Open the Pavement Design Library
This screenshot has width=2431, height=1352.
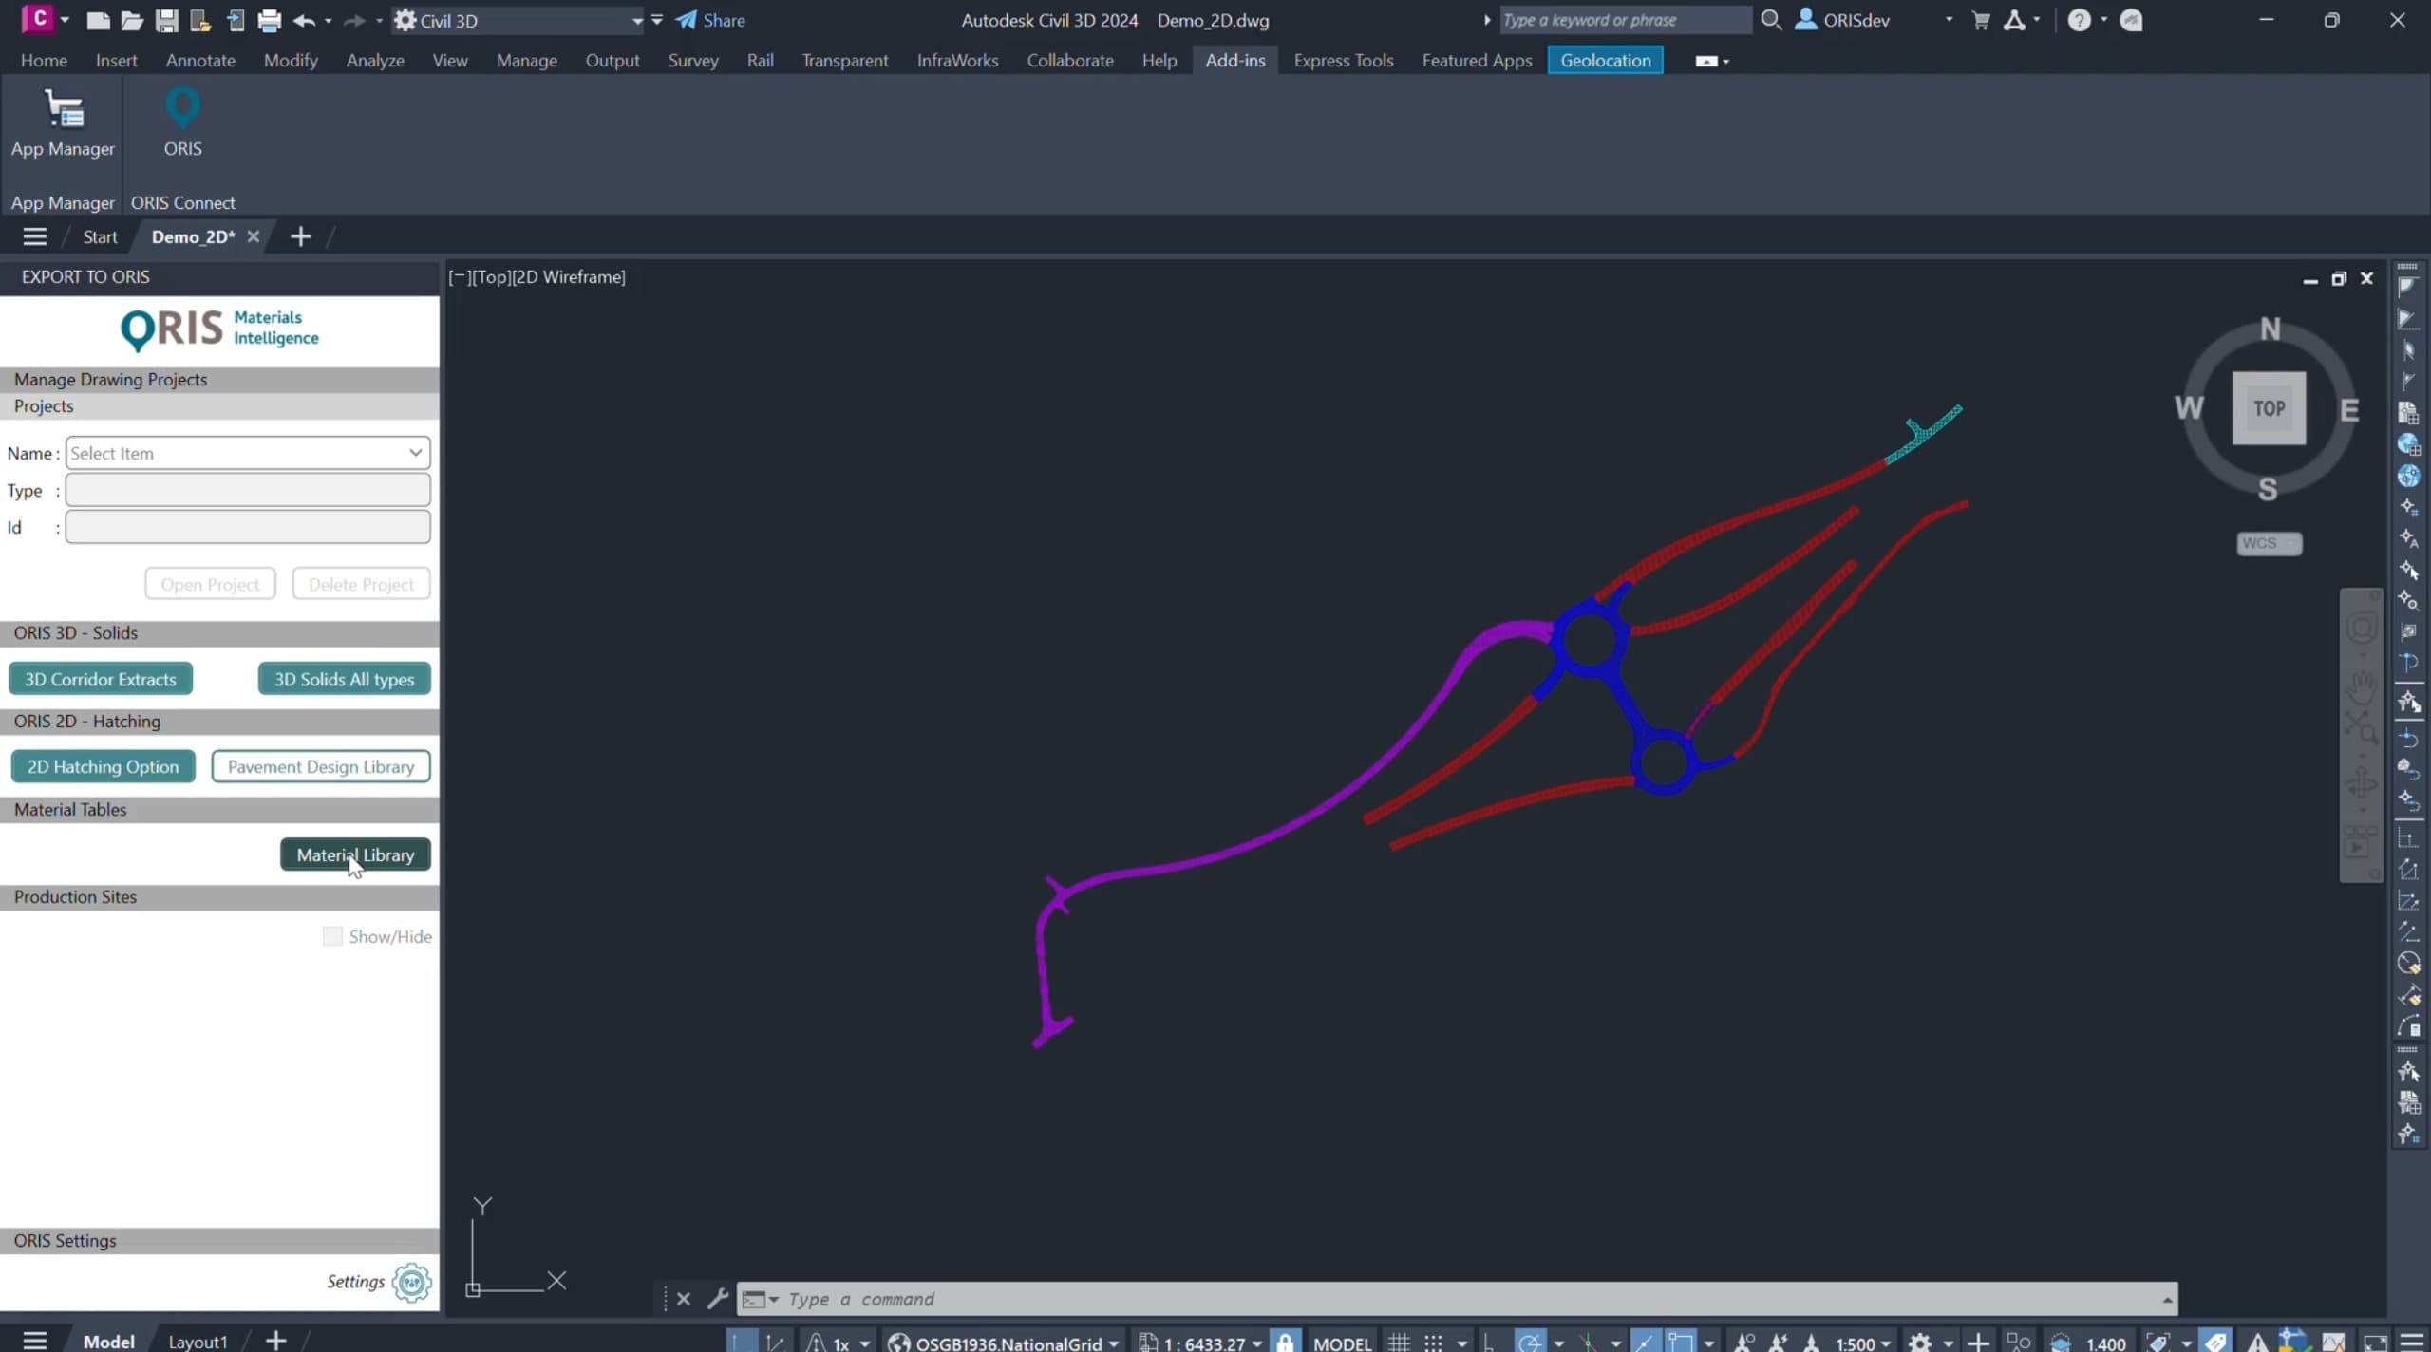pos(321,766)
